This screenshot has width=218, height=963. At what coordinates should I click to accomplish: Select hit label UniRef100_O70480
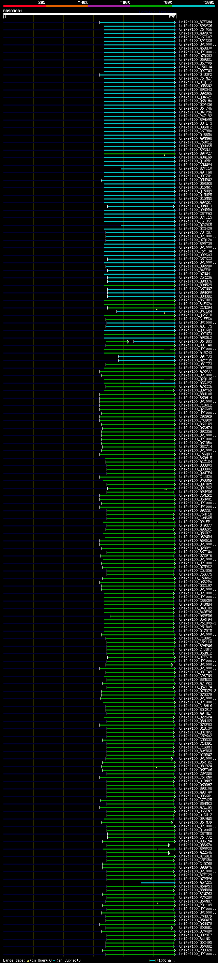coord(196,931)
